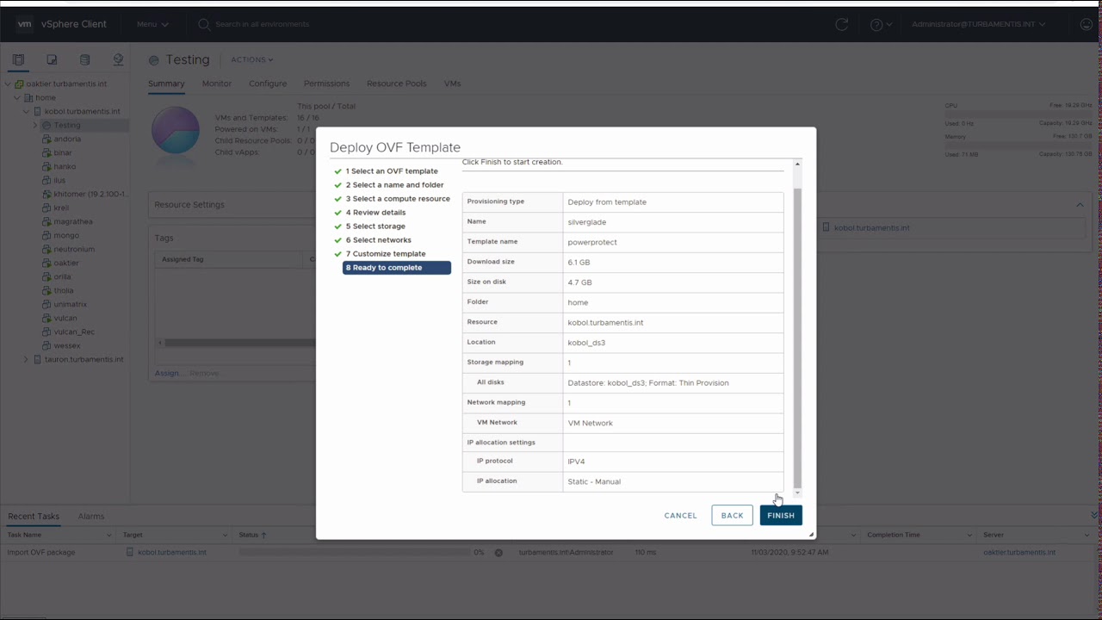Viewport: 1102px width, 620px height.
Task: Click the Testing resource pool icon in tree
Action: click(47, 125)
